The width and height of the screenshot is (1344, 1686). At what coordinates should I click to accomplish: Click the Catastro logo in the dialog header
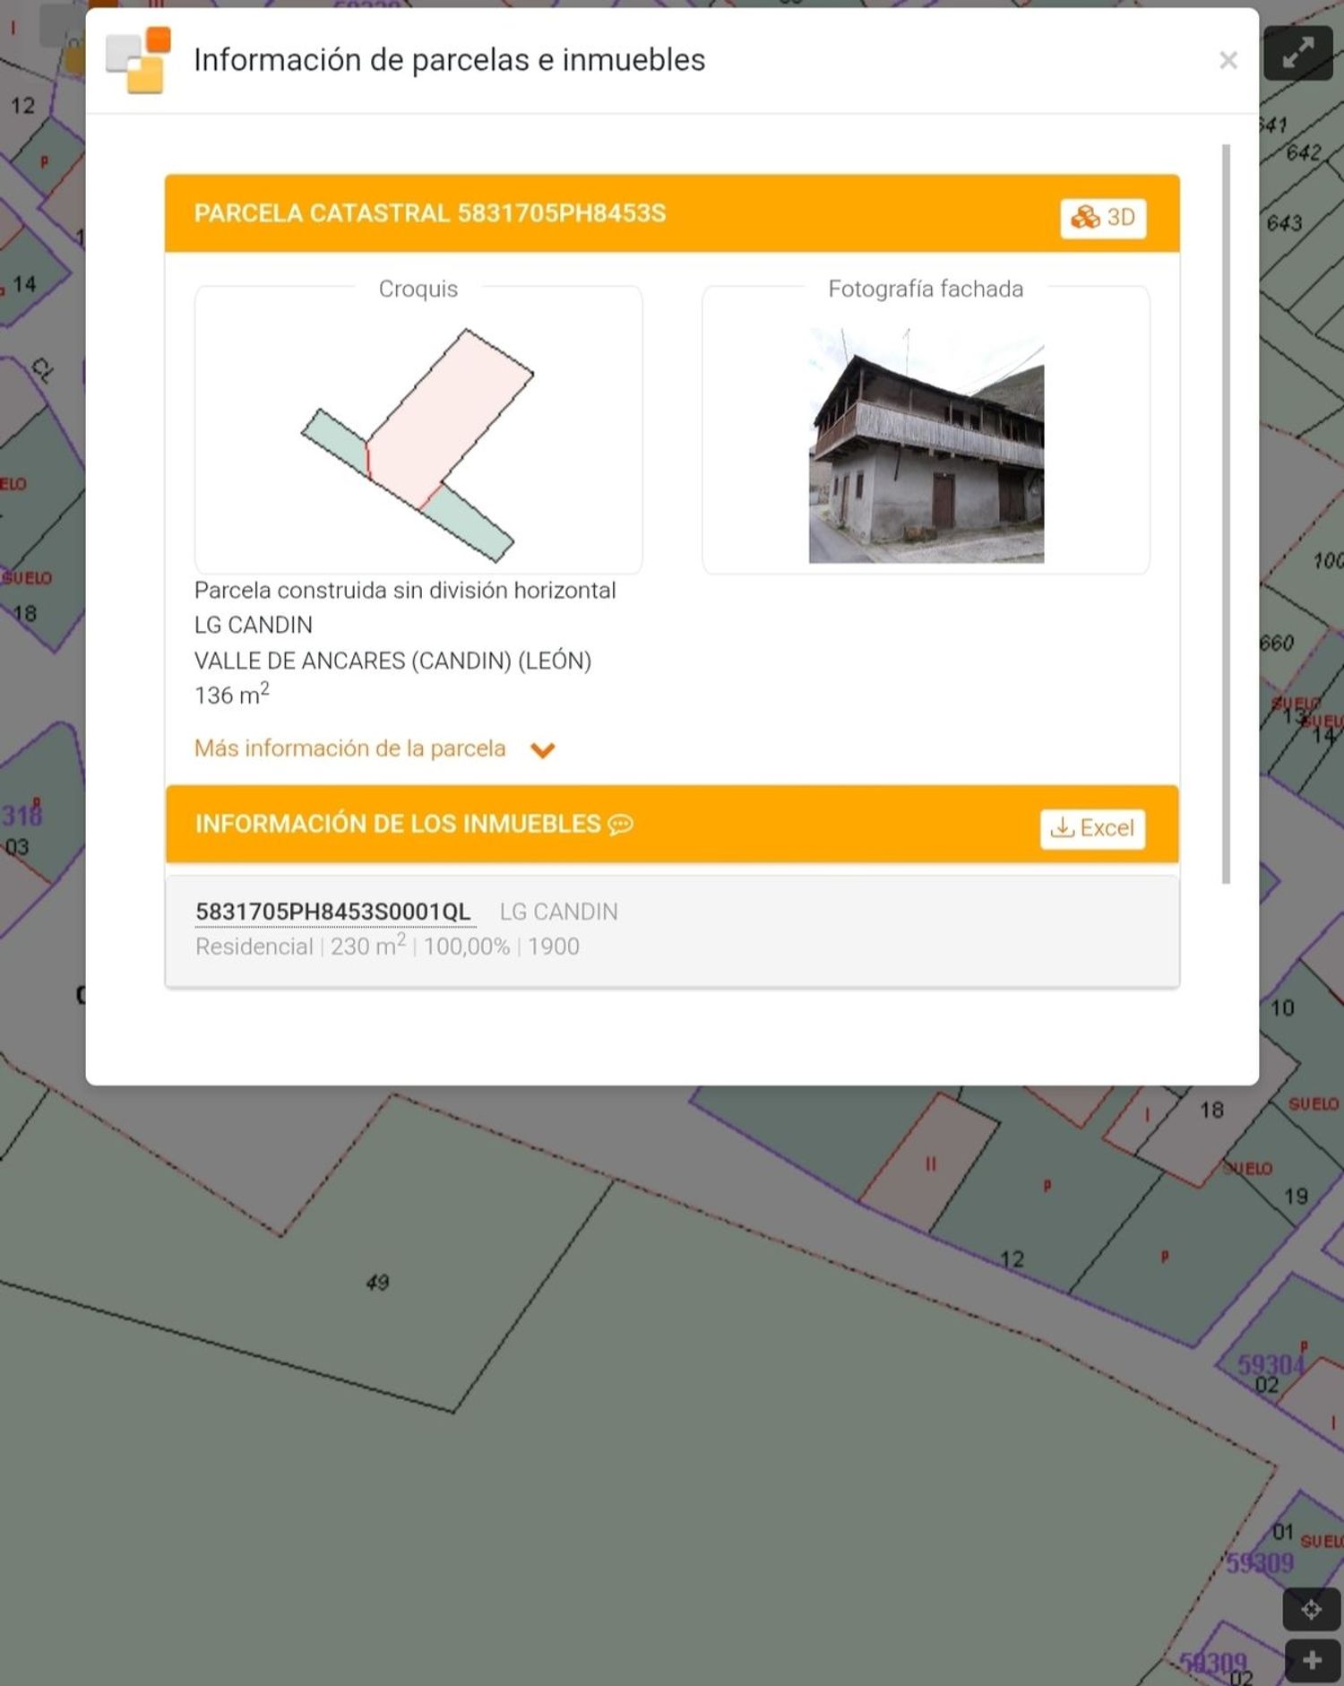[x=138, y=60]
